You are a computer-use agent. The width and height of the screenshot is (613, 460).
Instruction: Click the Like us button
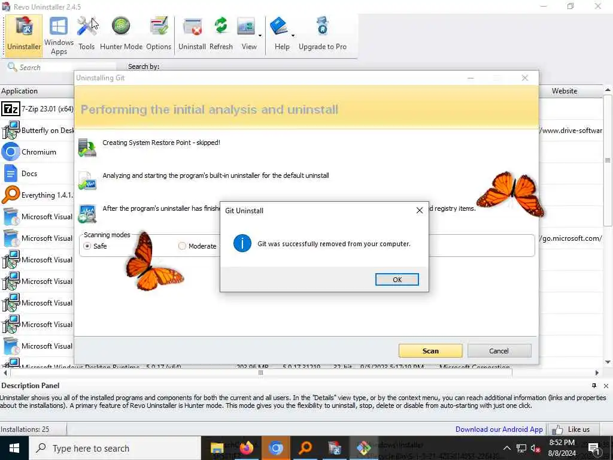[x=573, y=429]
